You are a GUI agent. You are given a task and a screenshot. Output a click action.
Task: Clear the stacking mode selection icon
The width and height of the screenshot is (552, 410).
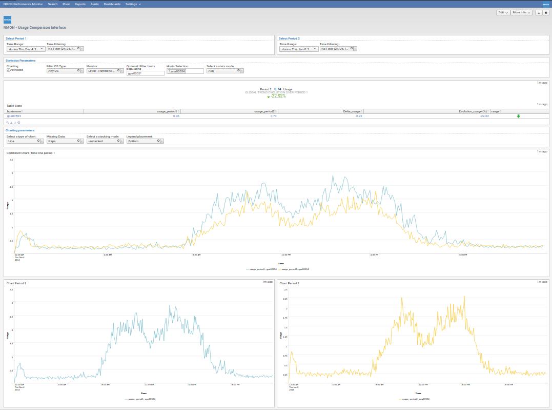118,141
